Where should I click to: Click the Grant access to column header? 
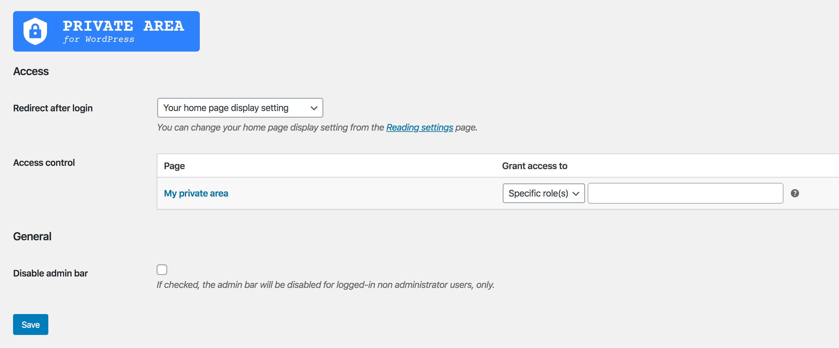534,166
